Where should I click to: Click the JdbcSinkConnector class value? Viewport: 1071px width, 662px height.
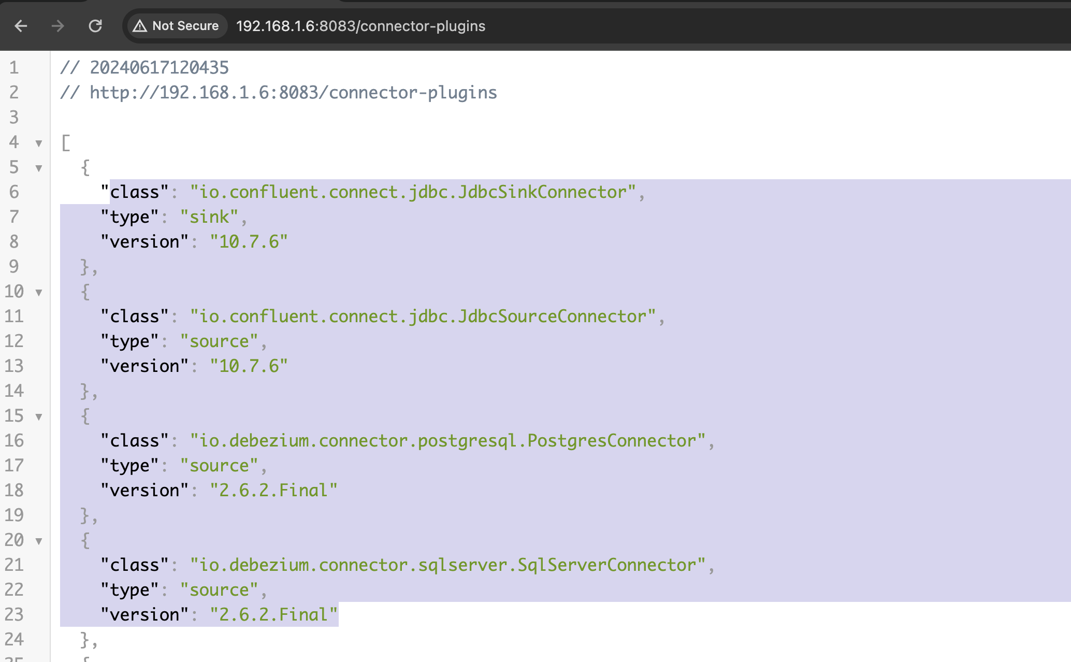click(x=413, y=192)
